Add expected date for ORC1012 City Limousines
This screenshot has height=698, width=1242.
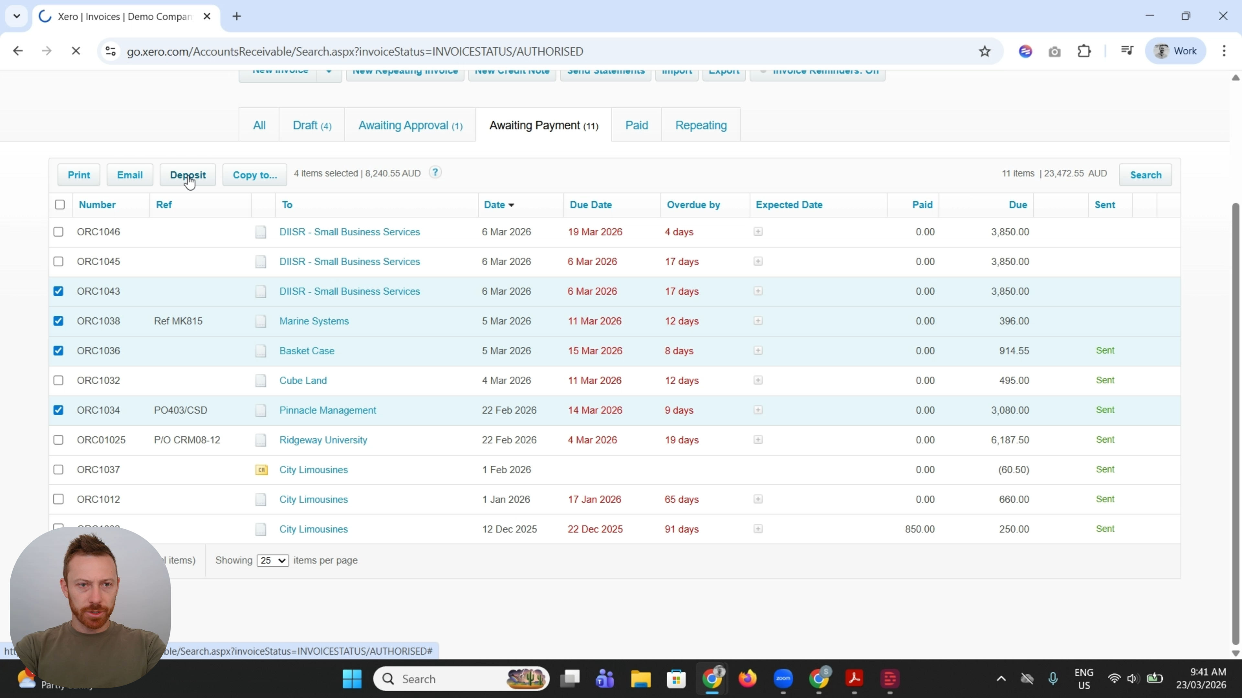point(758,499)
